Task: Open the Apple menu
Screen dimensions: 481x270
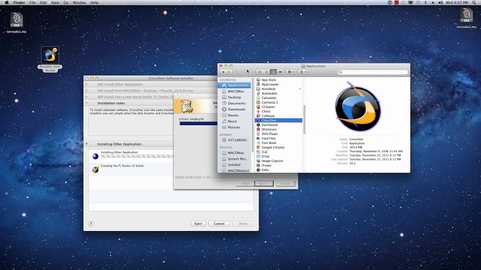Action: click(x=6, y=3)
